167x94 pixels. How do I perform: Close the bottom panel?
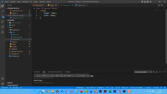click(165, 72)
